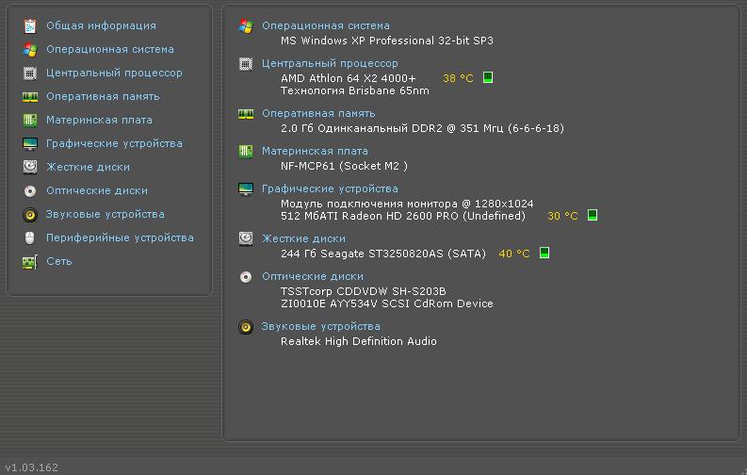
Task: Open Операционная система in sidebar
Action: click(110, 50)
